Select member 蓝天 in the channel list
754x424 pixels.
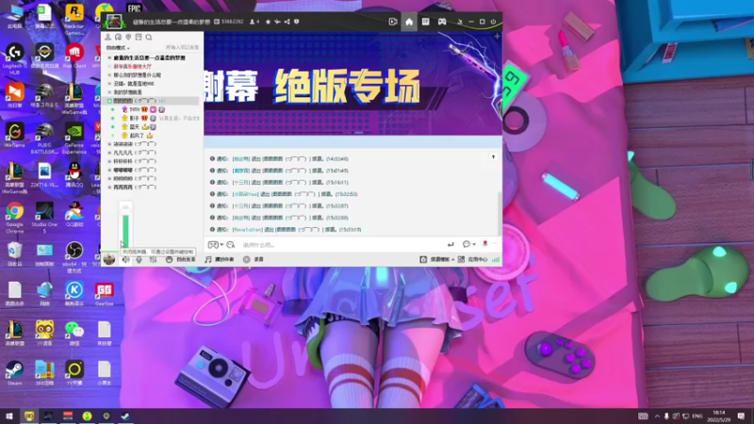134,127
